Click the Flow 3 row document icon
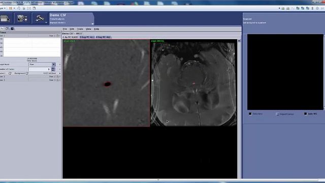325x183 pixels. click(57, 80)
